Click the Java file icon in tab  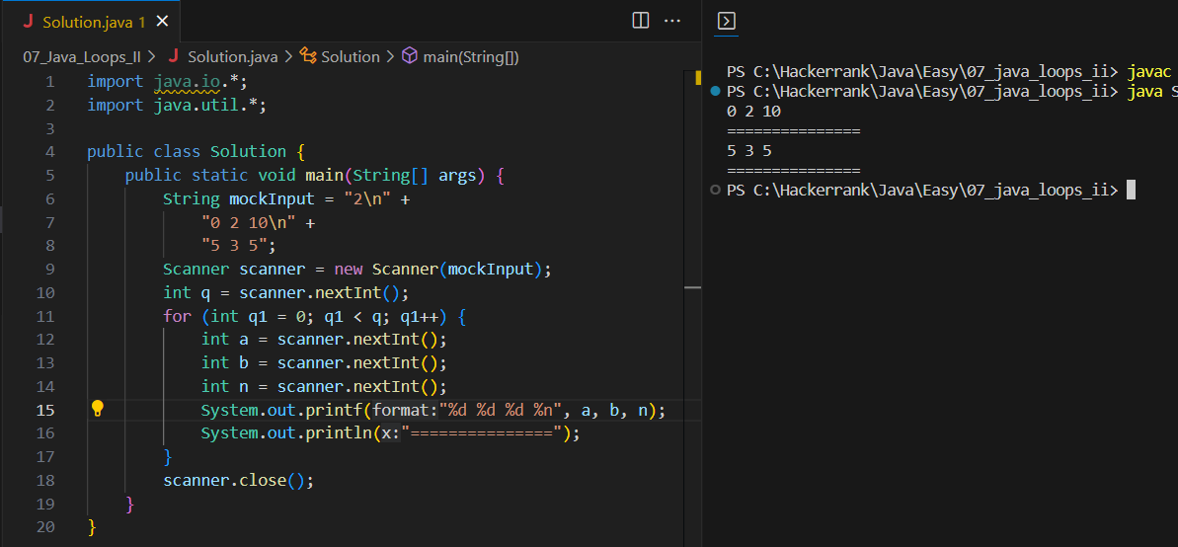pyautogui.click(x=29, y=22)
